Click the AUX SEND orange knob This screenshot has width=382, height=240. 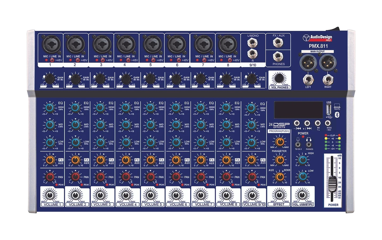coord(280,176)
